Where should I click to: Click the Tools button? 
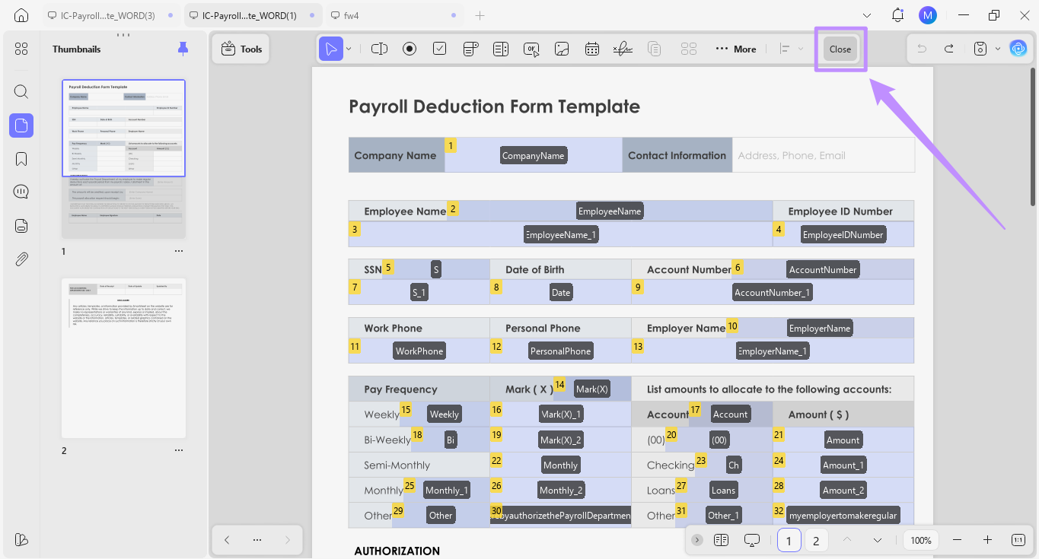click(241, 49)
